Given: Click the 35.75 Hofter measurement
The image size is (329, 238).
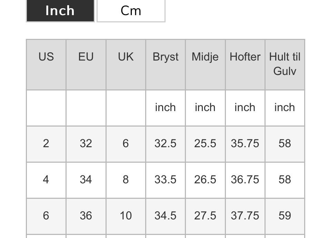Looking at the screenshot, I should point(245,143).
